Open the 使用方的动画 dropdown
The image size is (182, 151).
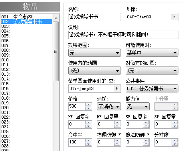point(95,71)
